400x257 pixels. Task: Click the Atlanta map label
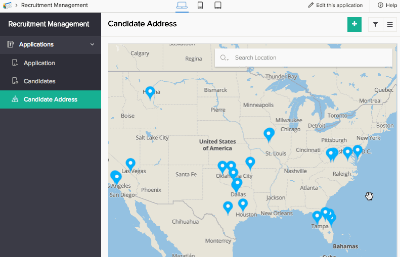coord(308,188)
